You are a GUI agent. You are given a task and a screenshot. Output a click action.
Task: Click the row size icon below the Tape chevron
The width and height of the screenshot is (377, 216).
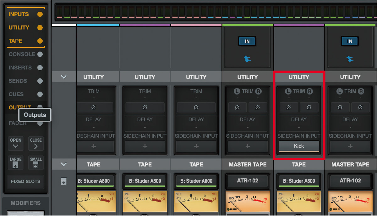(64, 181)
